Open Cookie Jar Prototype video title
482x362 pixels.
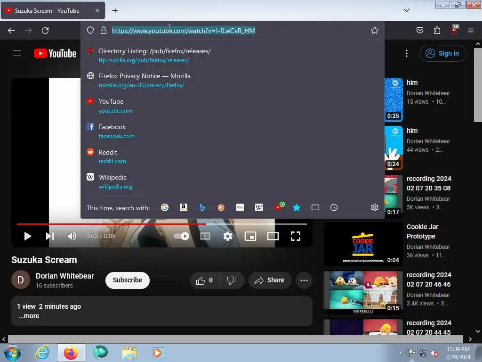pos(422,231)
